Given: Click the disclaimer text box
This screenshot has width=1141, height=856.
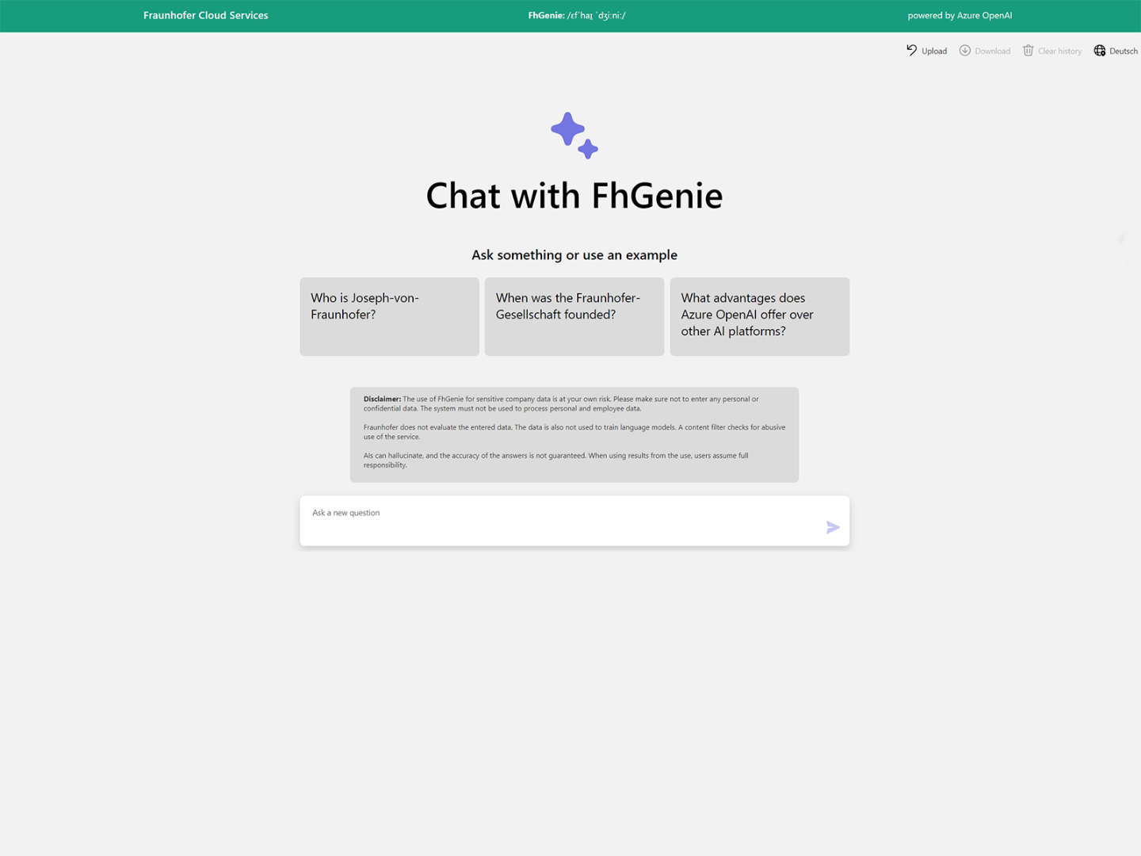Looking at the screenshot, I should click(574, 434).
